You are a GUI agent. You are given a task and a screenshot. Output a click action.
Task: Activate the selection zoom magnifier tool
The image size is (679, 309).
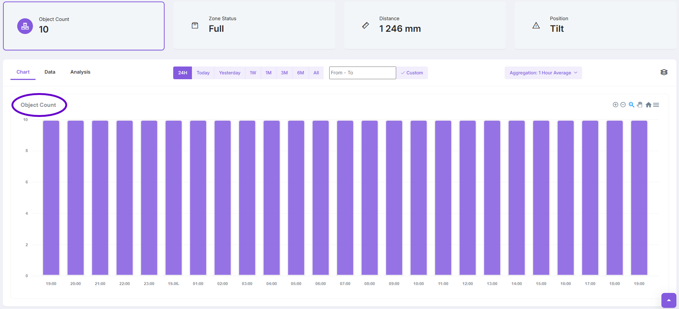tap(631, 105)
